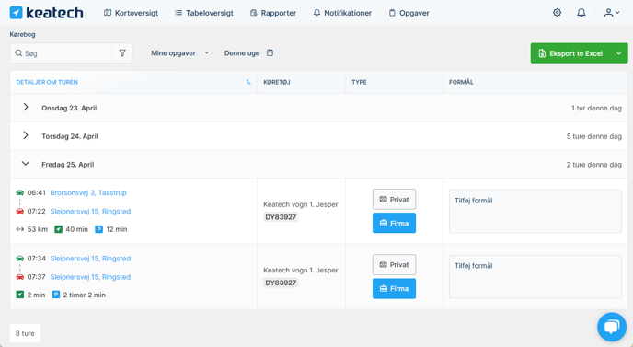Open Tabeloversigt view
This screenshot has height=347, width=633.
click(204, 13)
